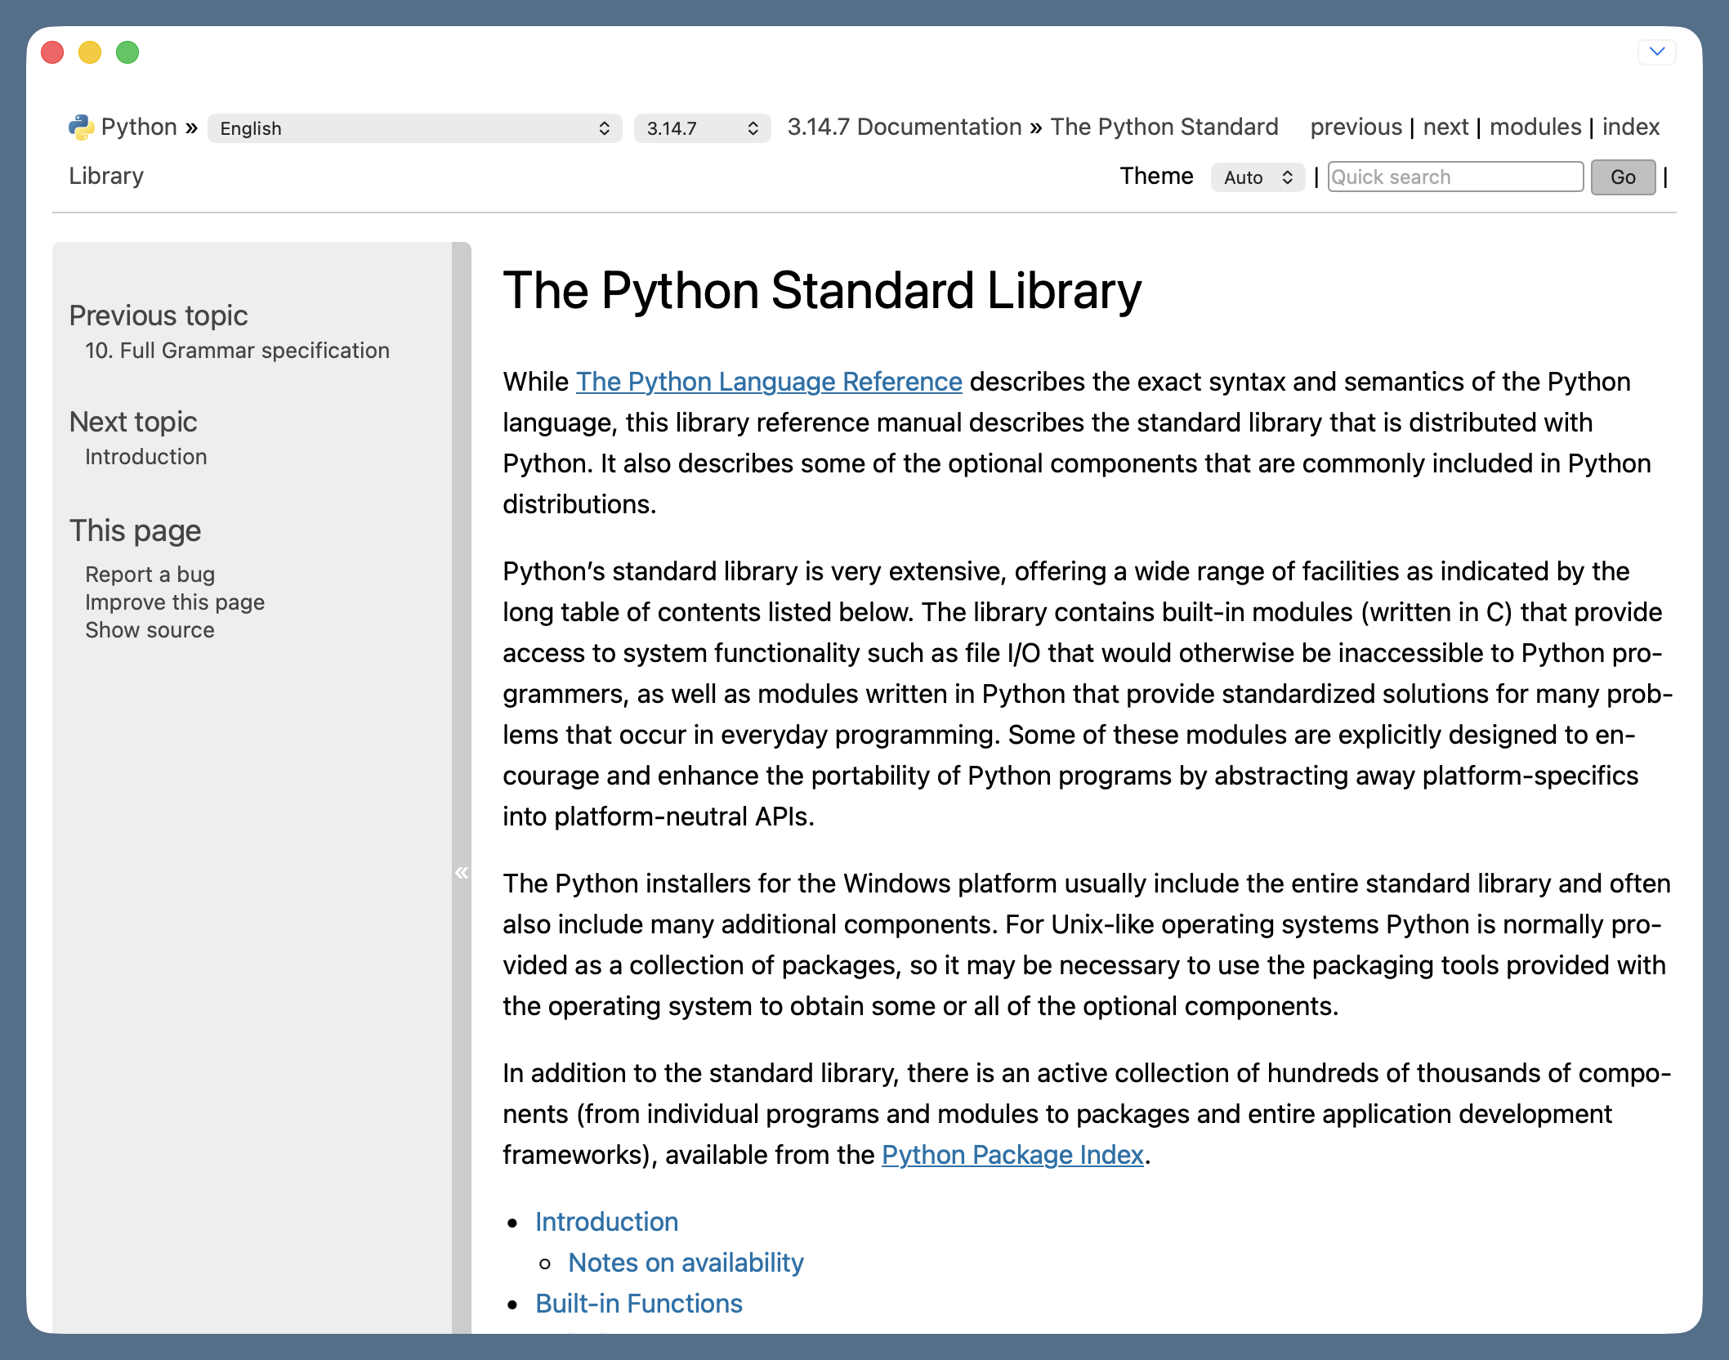Image resolution: width=1729 pixels, height=1360 pixels.
Task: Go to the next page link
Action: point(1445,127)
